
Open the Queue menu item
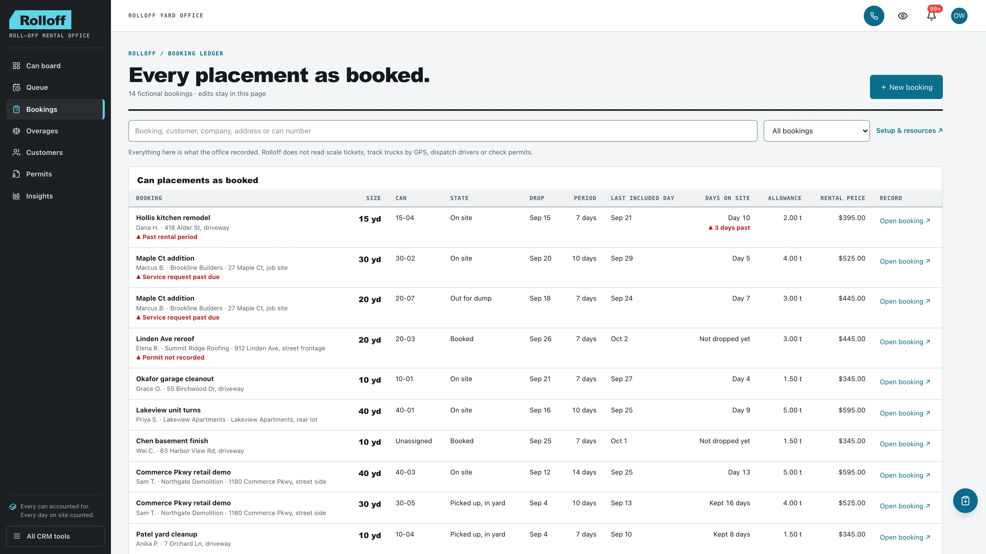pos(55,87)
